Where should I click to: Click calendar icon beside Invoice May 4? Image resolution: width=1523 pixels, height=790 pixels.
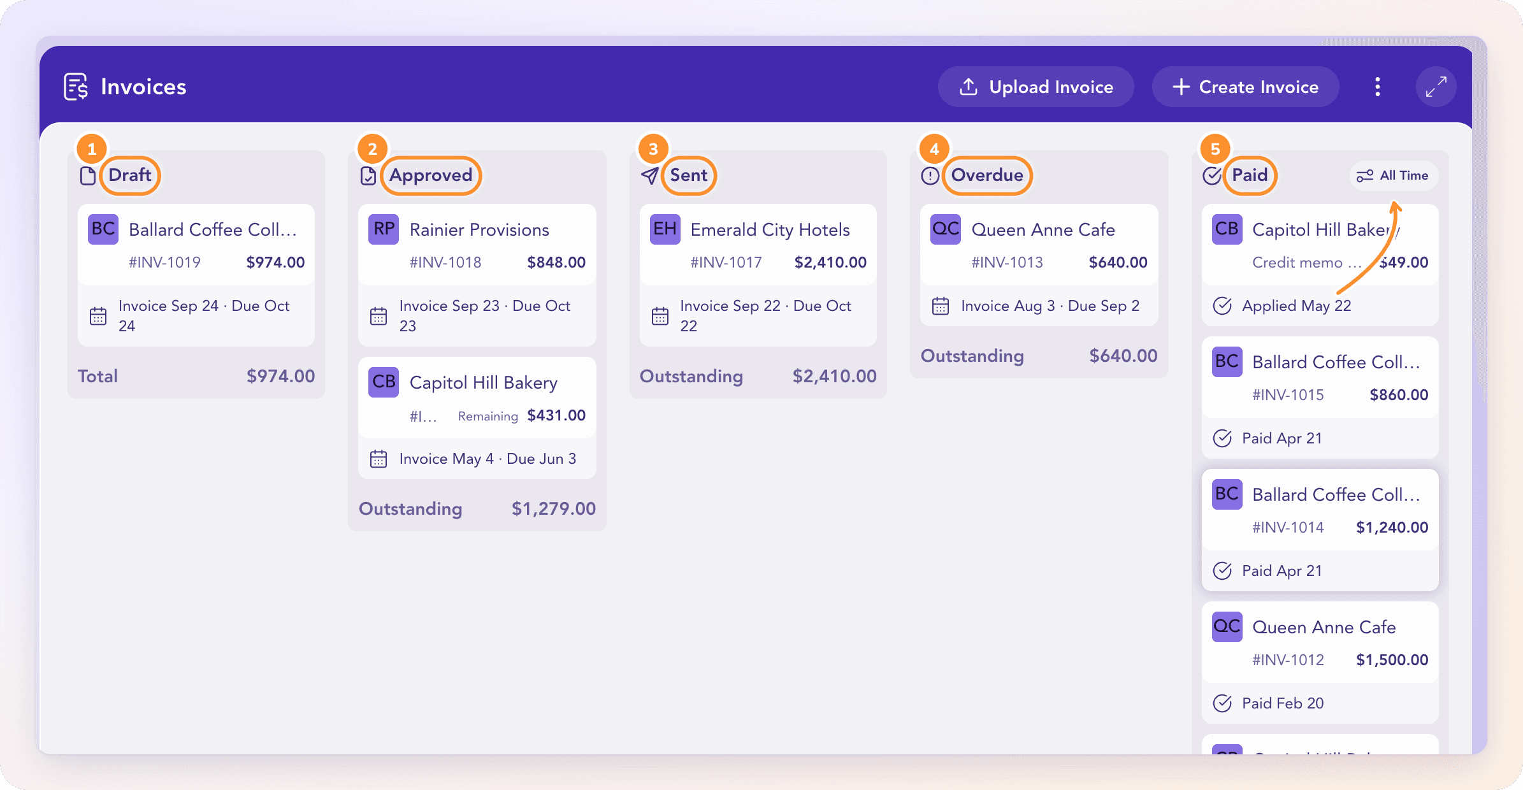click(x=379, y=459)
